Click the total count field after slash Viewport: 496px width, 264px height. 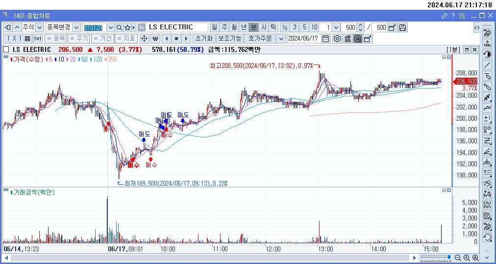click(379, 27)
